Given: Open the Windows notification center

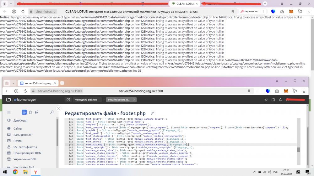Looking at the screenshot, I should [x=308, y=172].
